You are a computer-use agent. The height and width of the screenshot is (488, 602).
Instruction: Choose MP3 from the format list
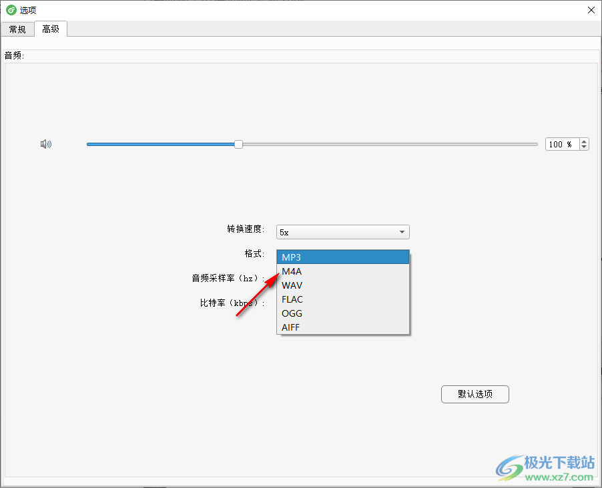(x=343, y=257)
